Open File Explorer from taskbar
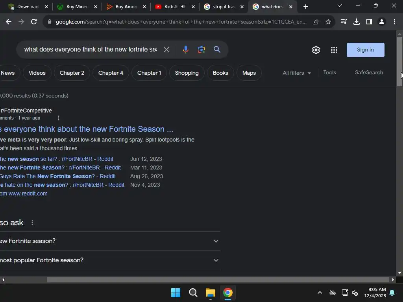The height and width of the screenshot is (302, 403). [211, 293]
